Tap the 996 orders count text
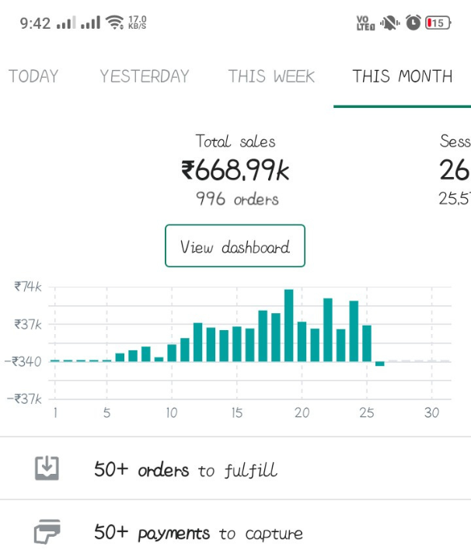471x550 pixels. (x=236, y=199)
